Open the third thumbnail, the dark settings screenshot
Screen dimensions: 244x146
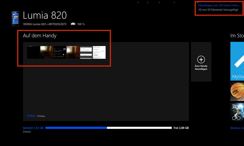point(60,52)
